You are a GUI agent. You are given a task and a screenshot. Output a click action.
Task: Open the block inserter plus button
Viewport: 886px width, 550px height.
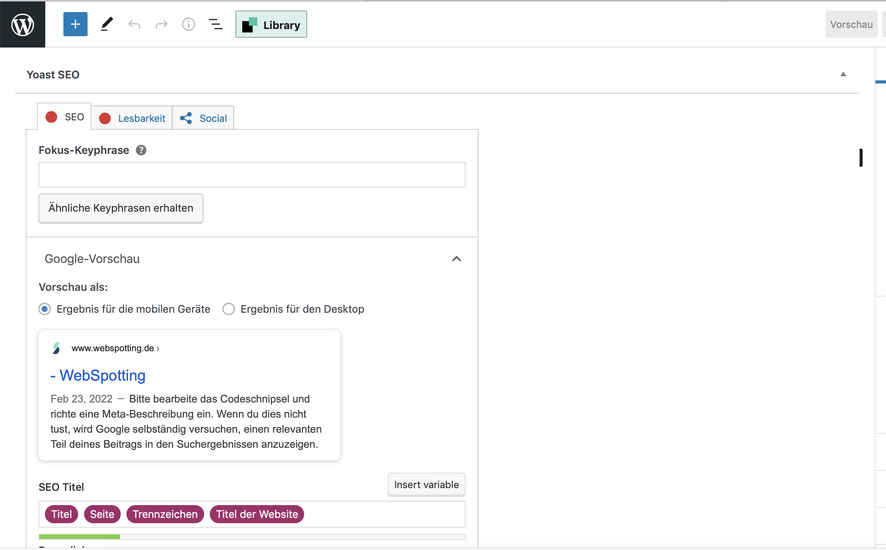point(75,25)
